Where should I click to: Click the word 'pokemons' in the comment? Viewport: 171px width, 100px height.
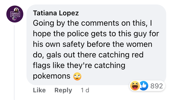tap(52, 76)
